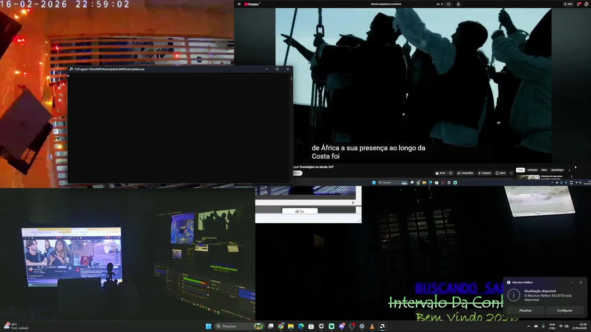Open the Windows Start menu
This screenshot has width=591, height=332.
208,326
